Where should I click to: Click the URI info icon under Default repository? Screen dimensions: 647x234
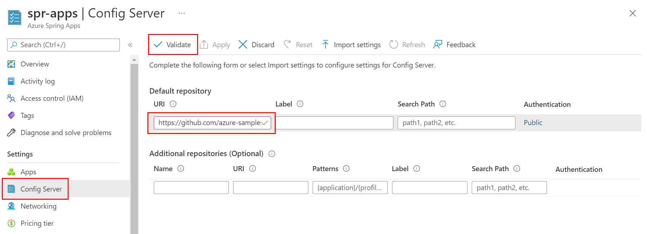pos(173,104)
